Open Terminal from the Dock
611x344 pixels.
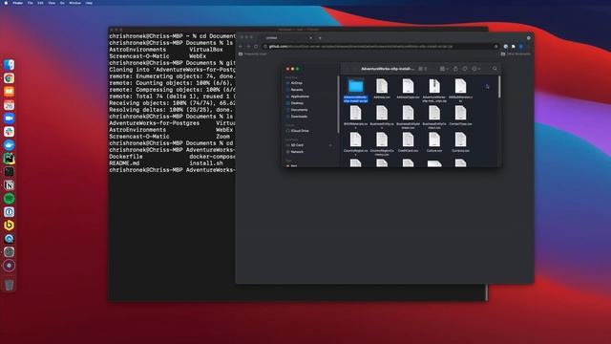pos(9,172)
